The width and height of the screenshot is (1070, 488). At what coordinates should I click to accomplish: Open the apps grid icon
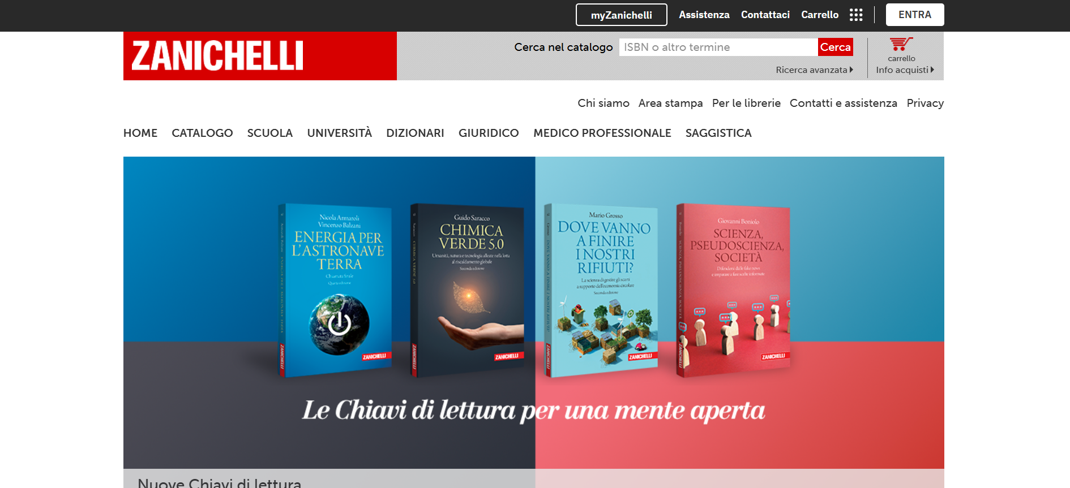(856, 15)
